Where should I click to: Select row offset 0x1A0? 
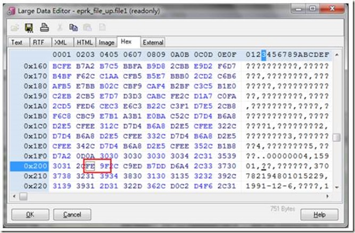35,106
